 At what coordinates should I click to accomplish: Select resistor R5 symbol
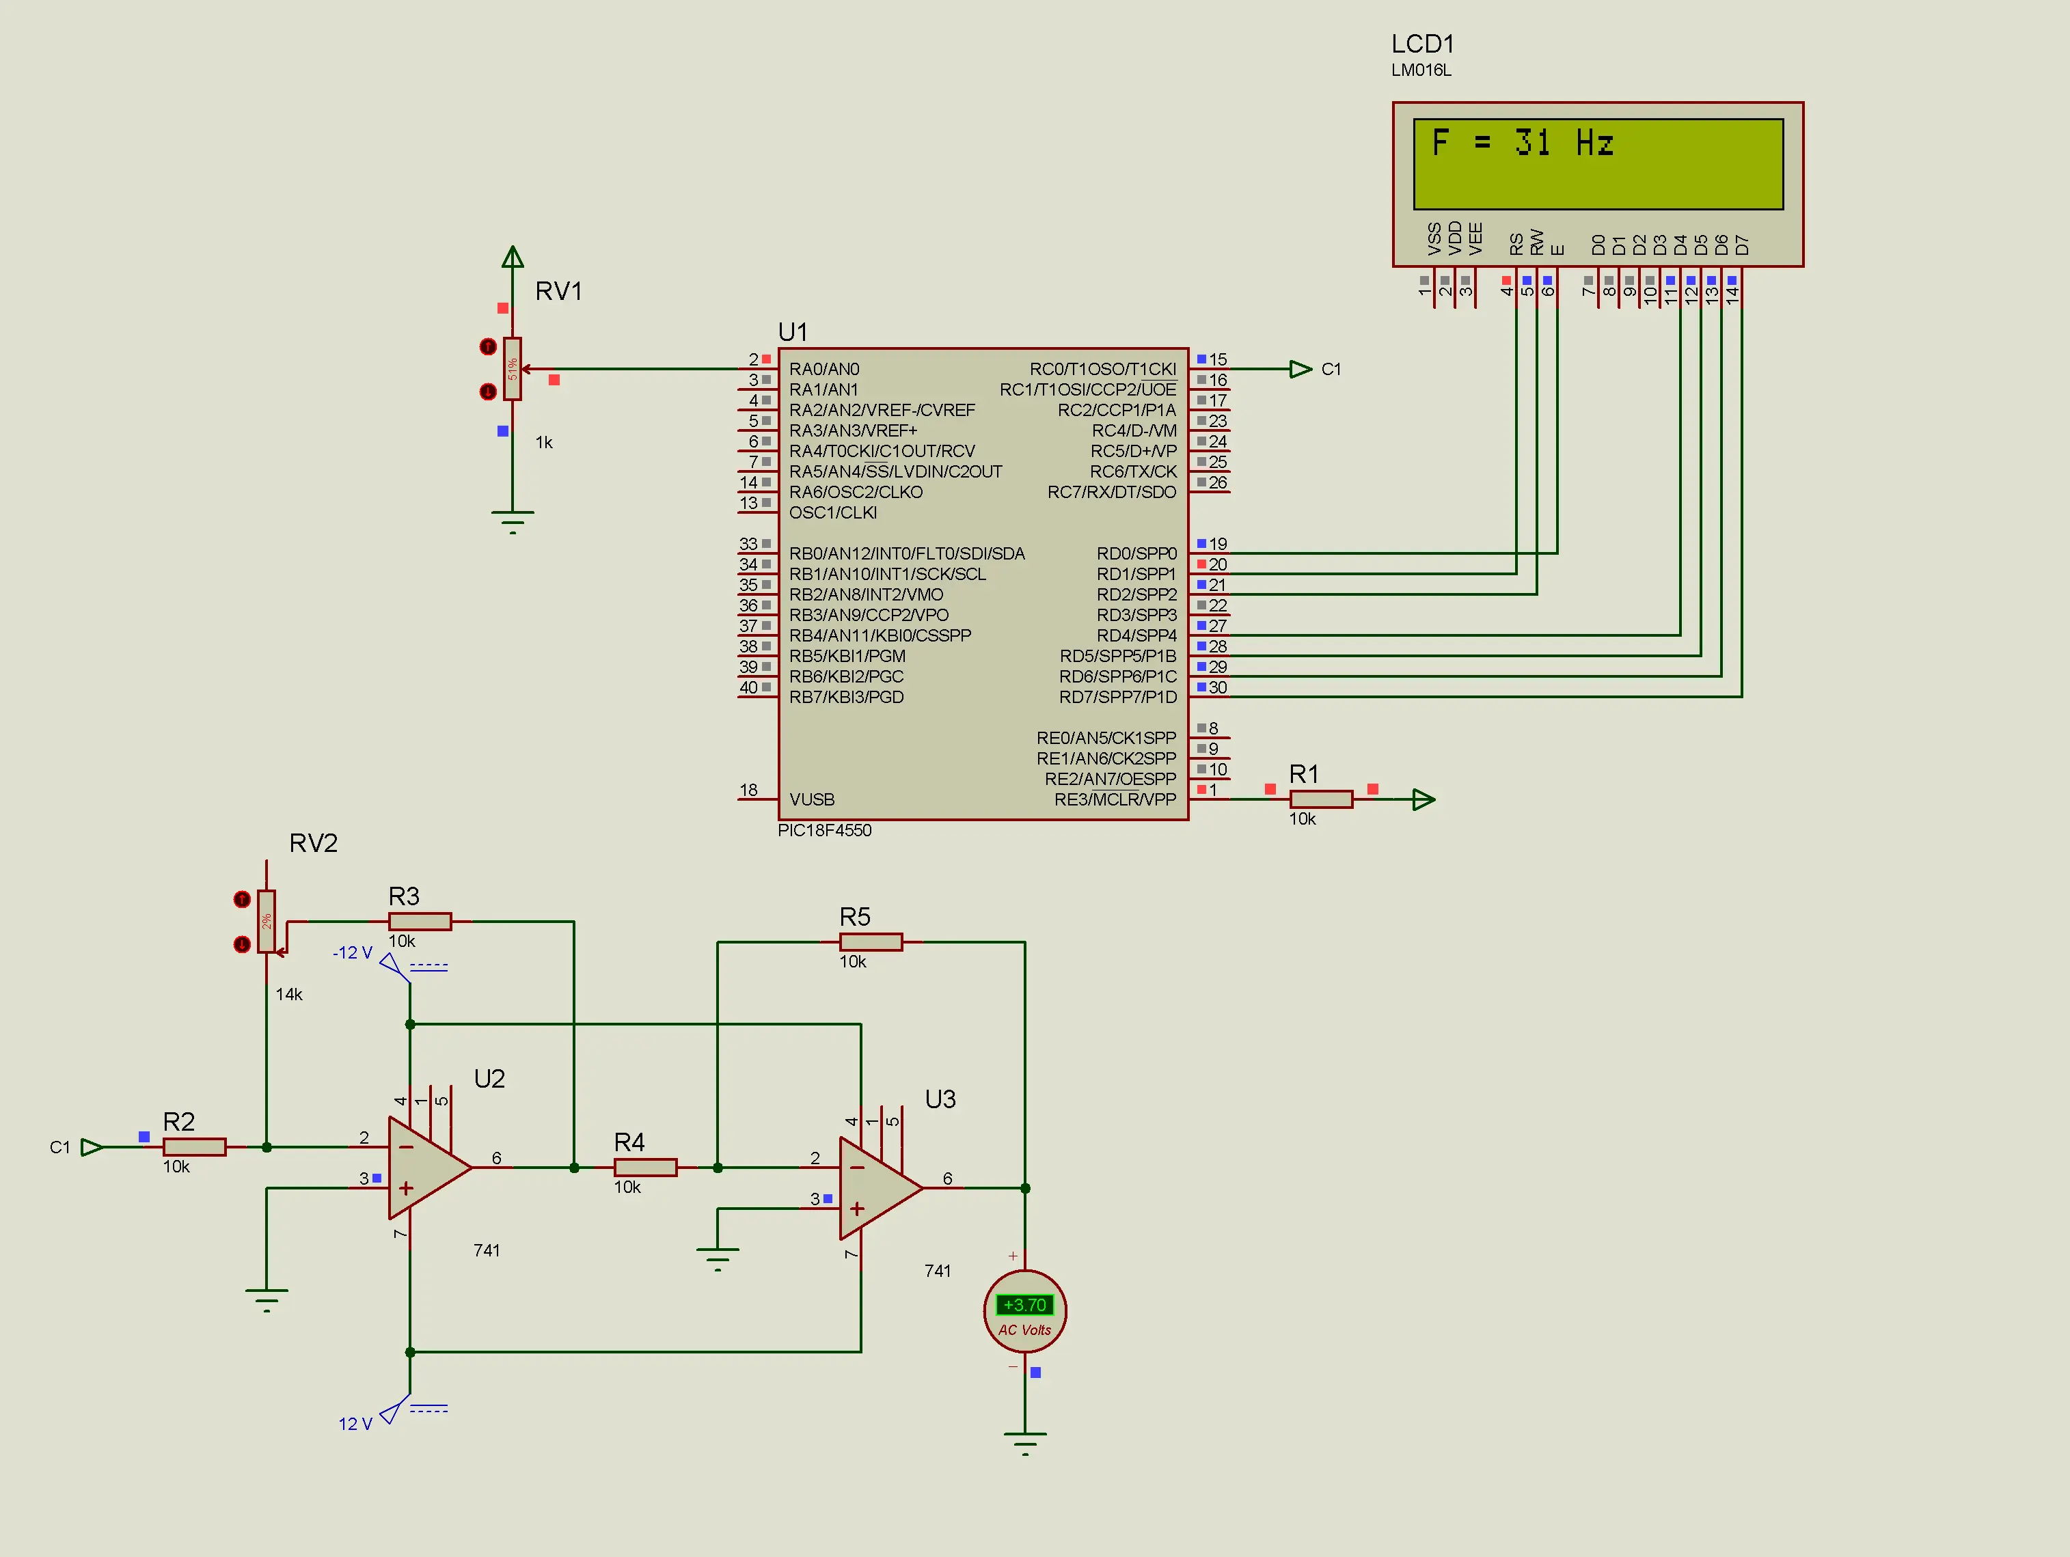pos(871,942)
